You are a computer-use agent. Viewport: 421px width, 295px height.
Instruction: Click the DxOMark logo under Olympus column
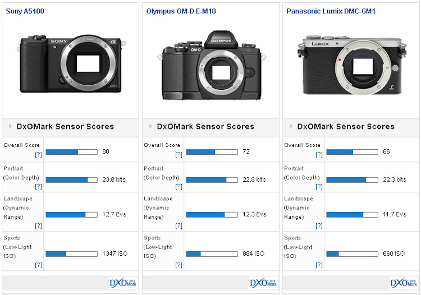[x=262, y=283]
